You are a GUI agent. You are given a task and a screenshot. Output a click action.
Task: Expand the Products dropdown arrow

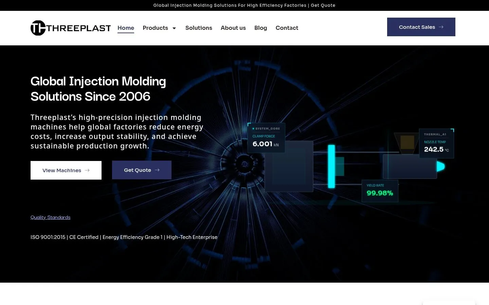[174, 28]
